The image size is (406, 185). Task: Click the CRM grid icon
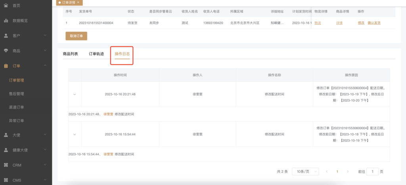[x=6, y=165]
